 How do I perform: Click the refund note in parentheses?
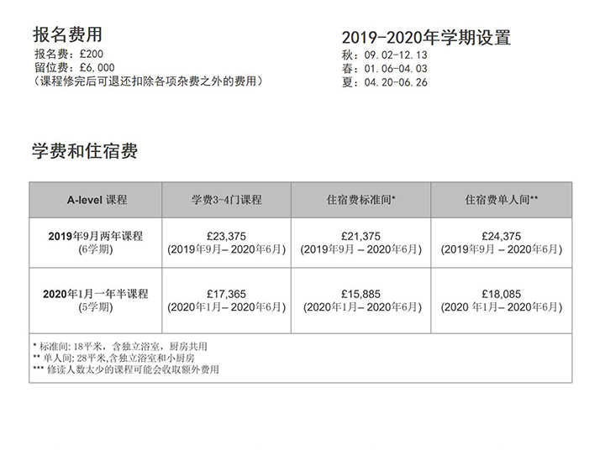[147, 81]
